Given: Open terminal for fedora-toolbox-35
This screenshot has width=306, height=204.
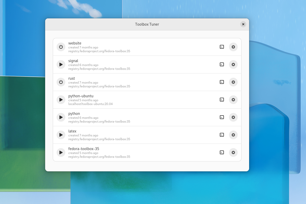Looking at the screenshot, I should coord(222,152).
